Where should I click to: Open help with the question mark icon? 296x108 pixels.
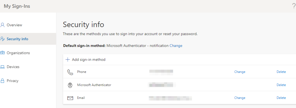click(x=294, y=6)
